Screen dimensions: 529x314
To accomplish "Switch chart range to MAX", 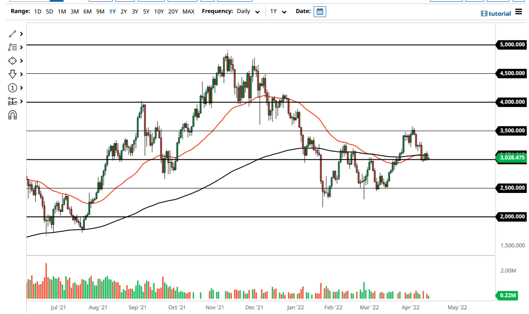I will (x=188, y=11).
